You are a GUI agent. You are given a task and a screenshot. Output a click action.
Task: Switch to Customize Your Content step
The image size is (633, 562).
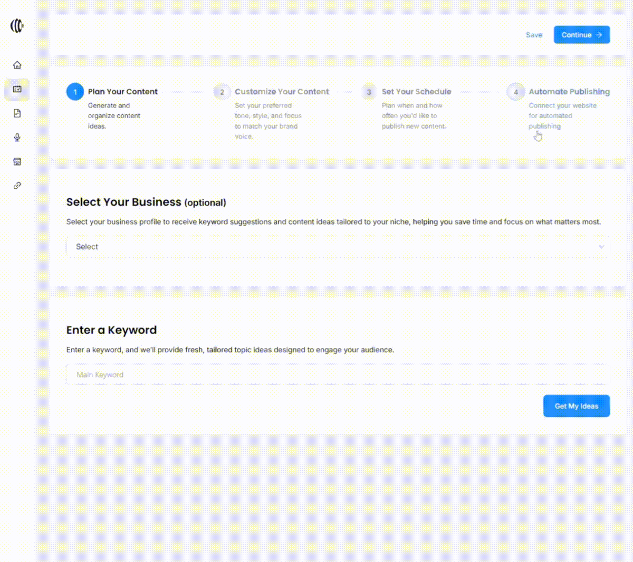(282, 92)
